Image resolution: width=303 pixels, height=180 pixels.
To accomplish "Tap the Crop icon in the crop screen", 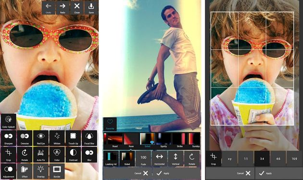I will click(214, 159).
